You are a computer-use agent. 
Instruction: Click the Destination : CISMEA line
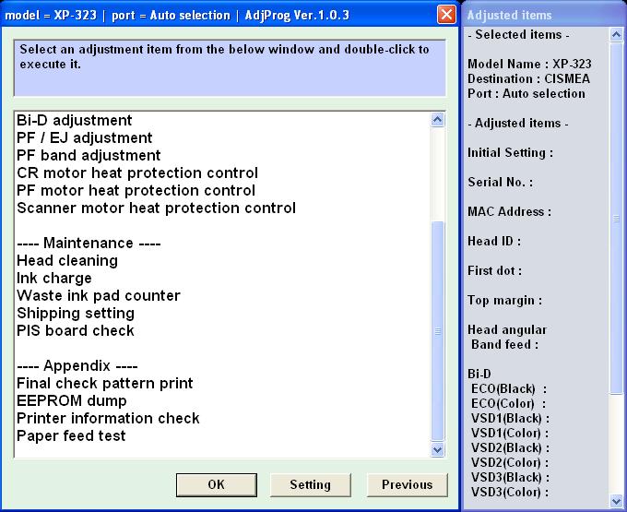pos(528,78)
